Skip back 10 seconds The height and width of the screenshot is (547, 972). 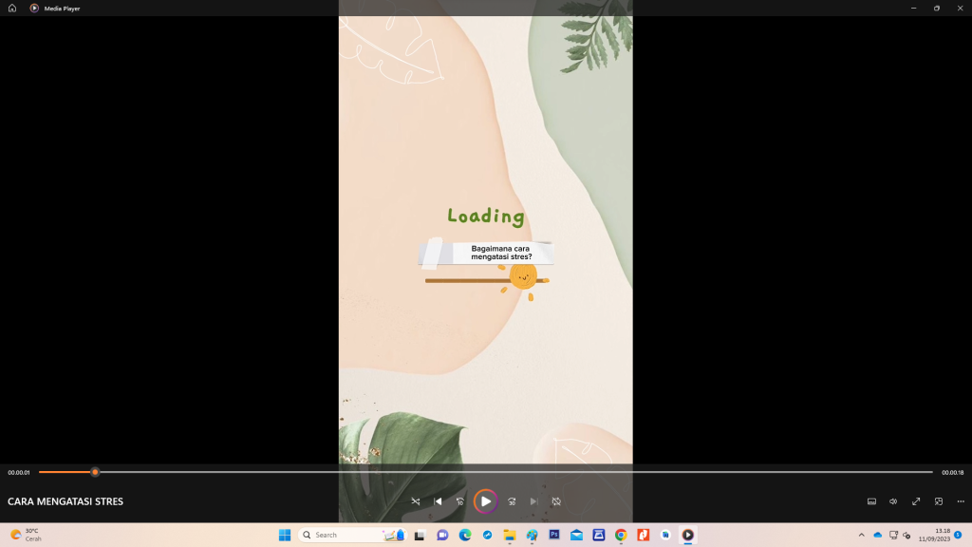pos(460,501)
